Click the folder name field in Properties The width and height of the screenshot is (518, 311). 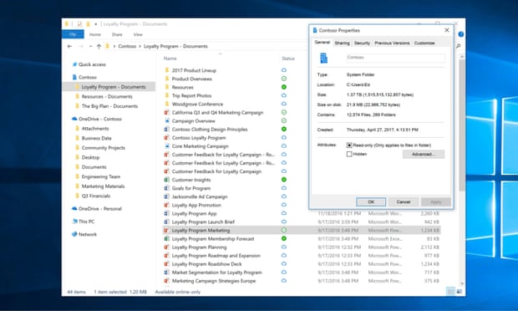click(x=396, y=58)
